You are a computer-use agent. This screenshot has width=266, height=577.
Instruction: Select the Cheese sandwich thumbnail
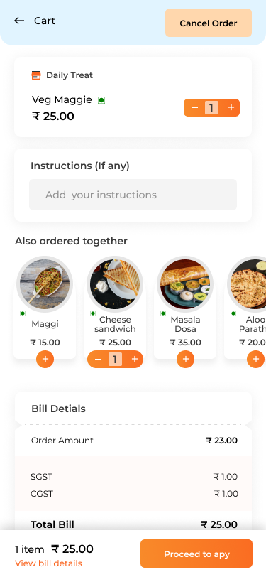[x=115, y=284]
